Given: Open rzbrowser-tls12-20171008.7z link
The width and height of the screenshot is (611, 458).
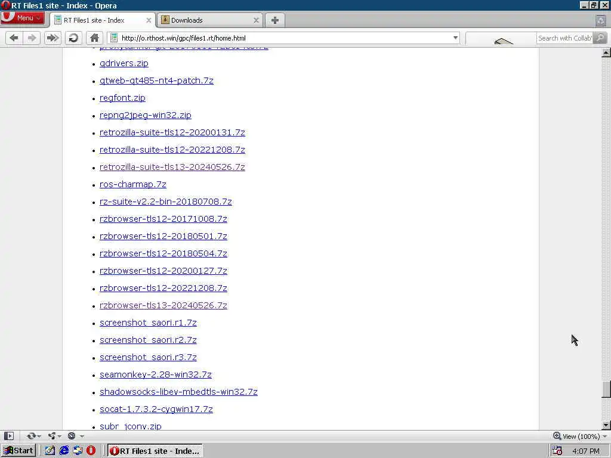Looking at the screenshot, I should pyautogui.click(x=163, y=219).
